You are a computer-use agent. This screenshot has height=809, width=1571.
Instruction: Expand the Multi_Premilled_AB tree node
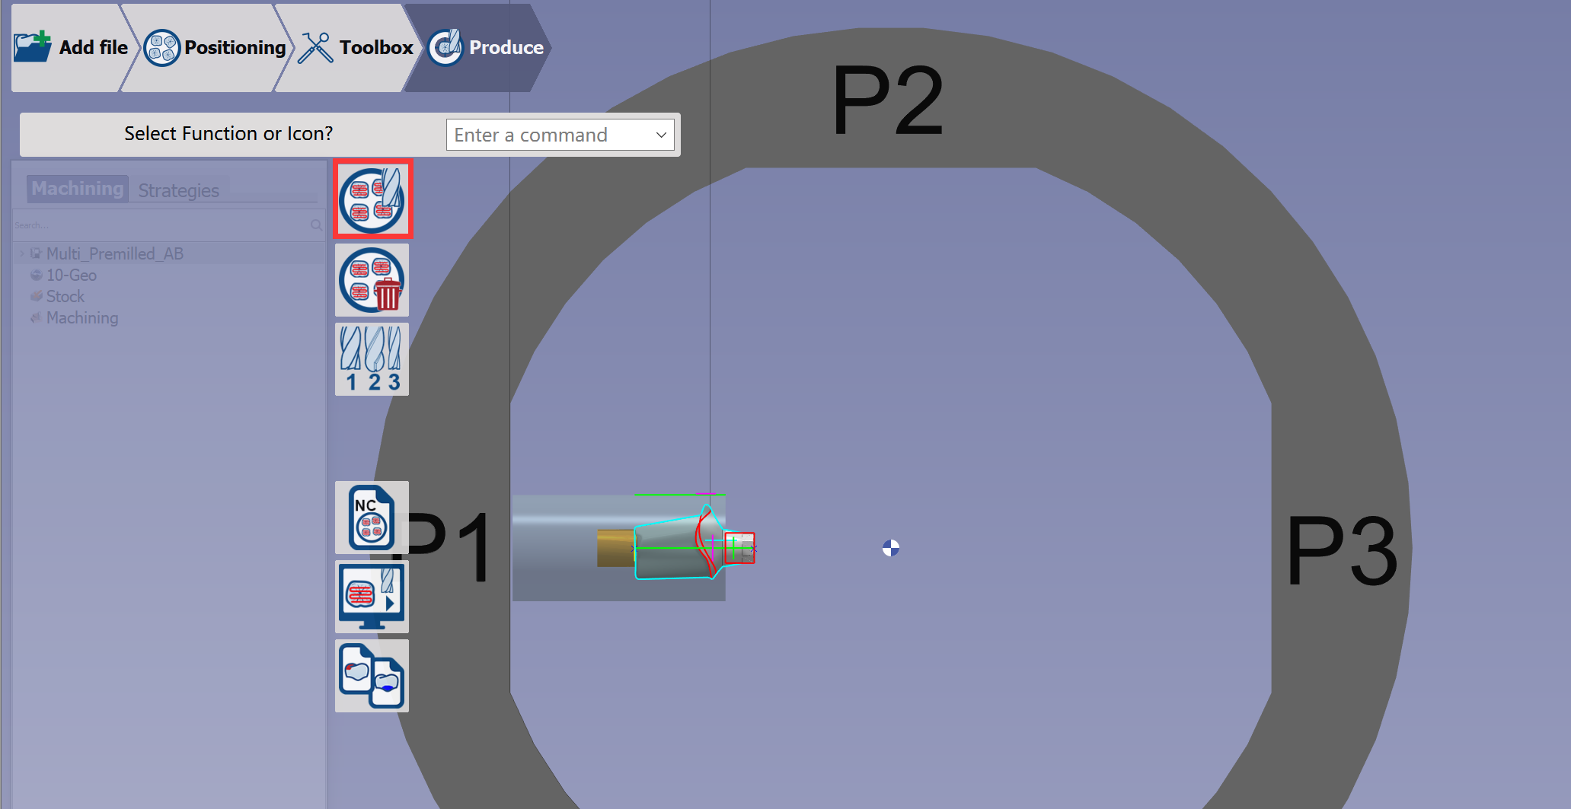point(21,254)
